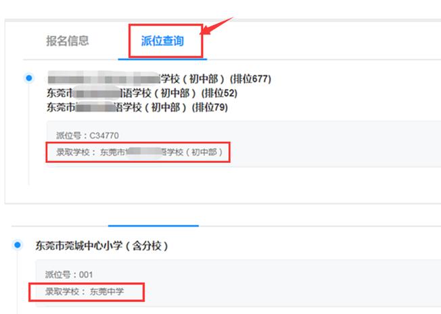Click the vertical timeline line below first dot
This screenshot has width=441, height=314.
[28, 134]
